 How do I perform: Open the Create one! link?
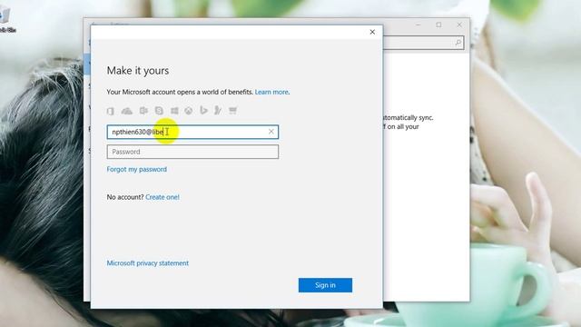[162, 197]
